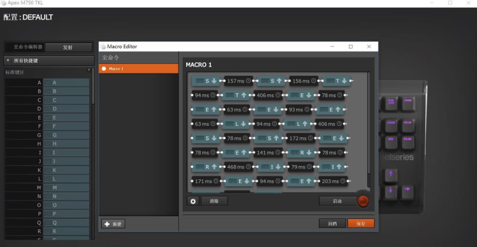Click the 回档 revert button
477x247 pixels.
point(332,224)
